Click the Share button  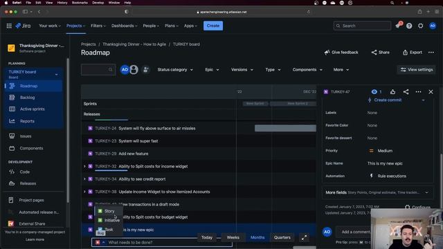(380, 53)
